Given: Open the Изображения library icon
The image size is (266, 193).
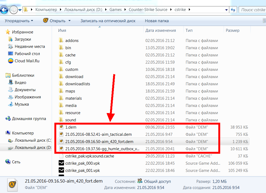Looking at the screenshot, I should (10, 97).
